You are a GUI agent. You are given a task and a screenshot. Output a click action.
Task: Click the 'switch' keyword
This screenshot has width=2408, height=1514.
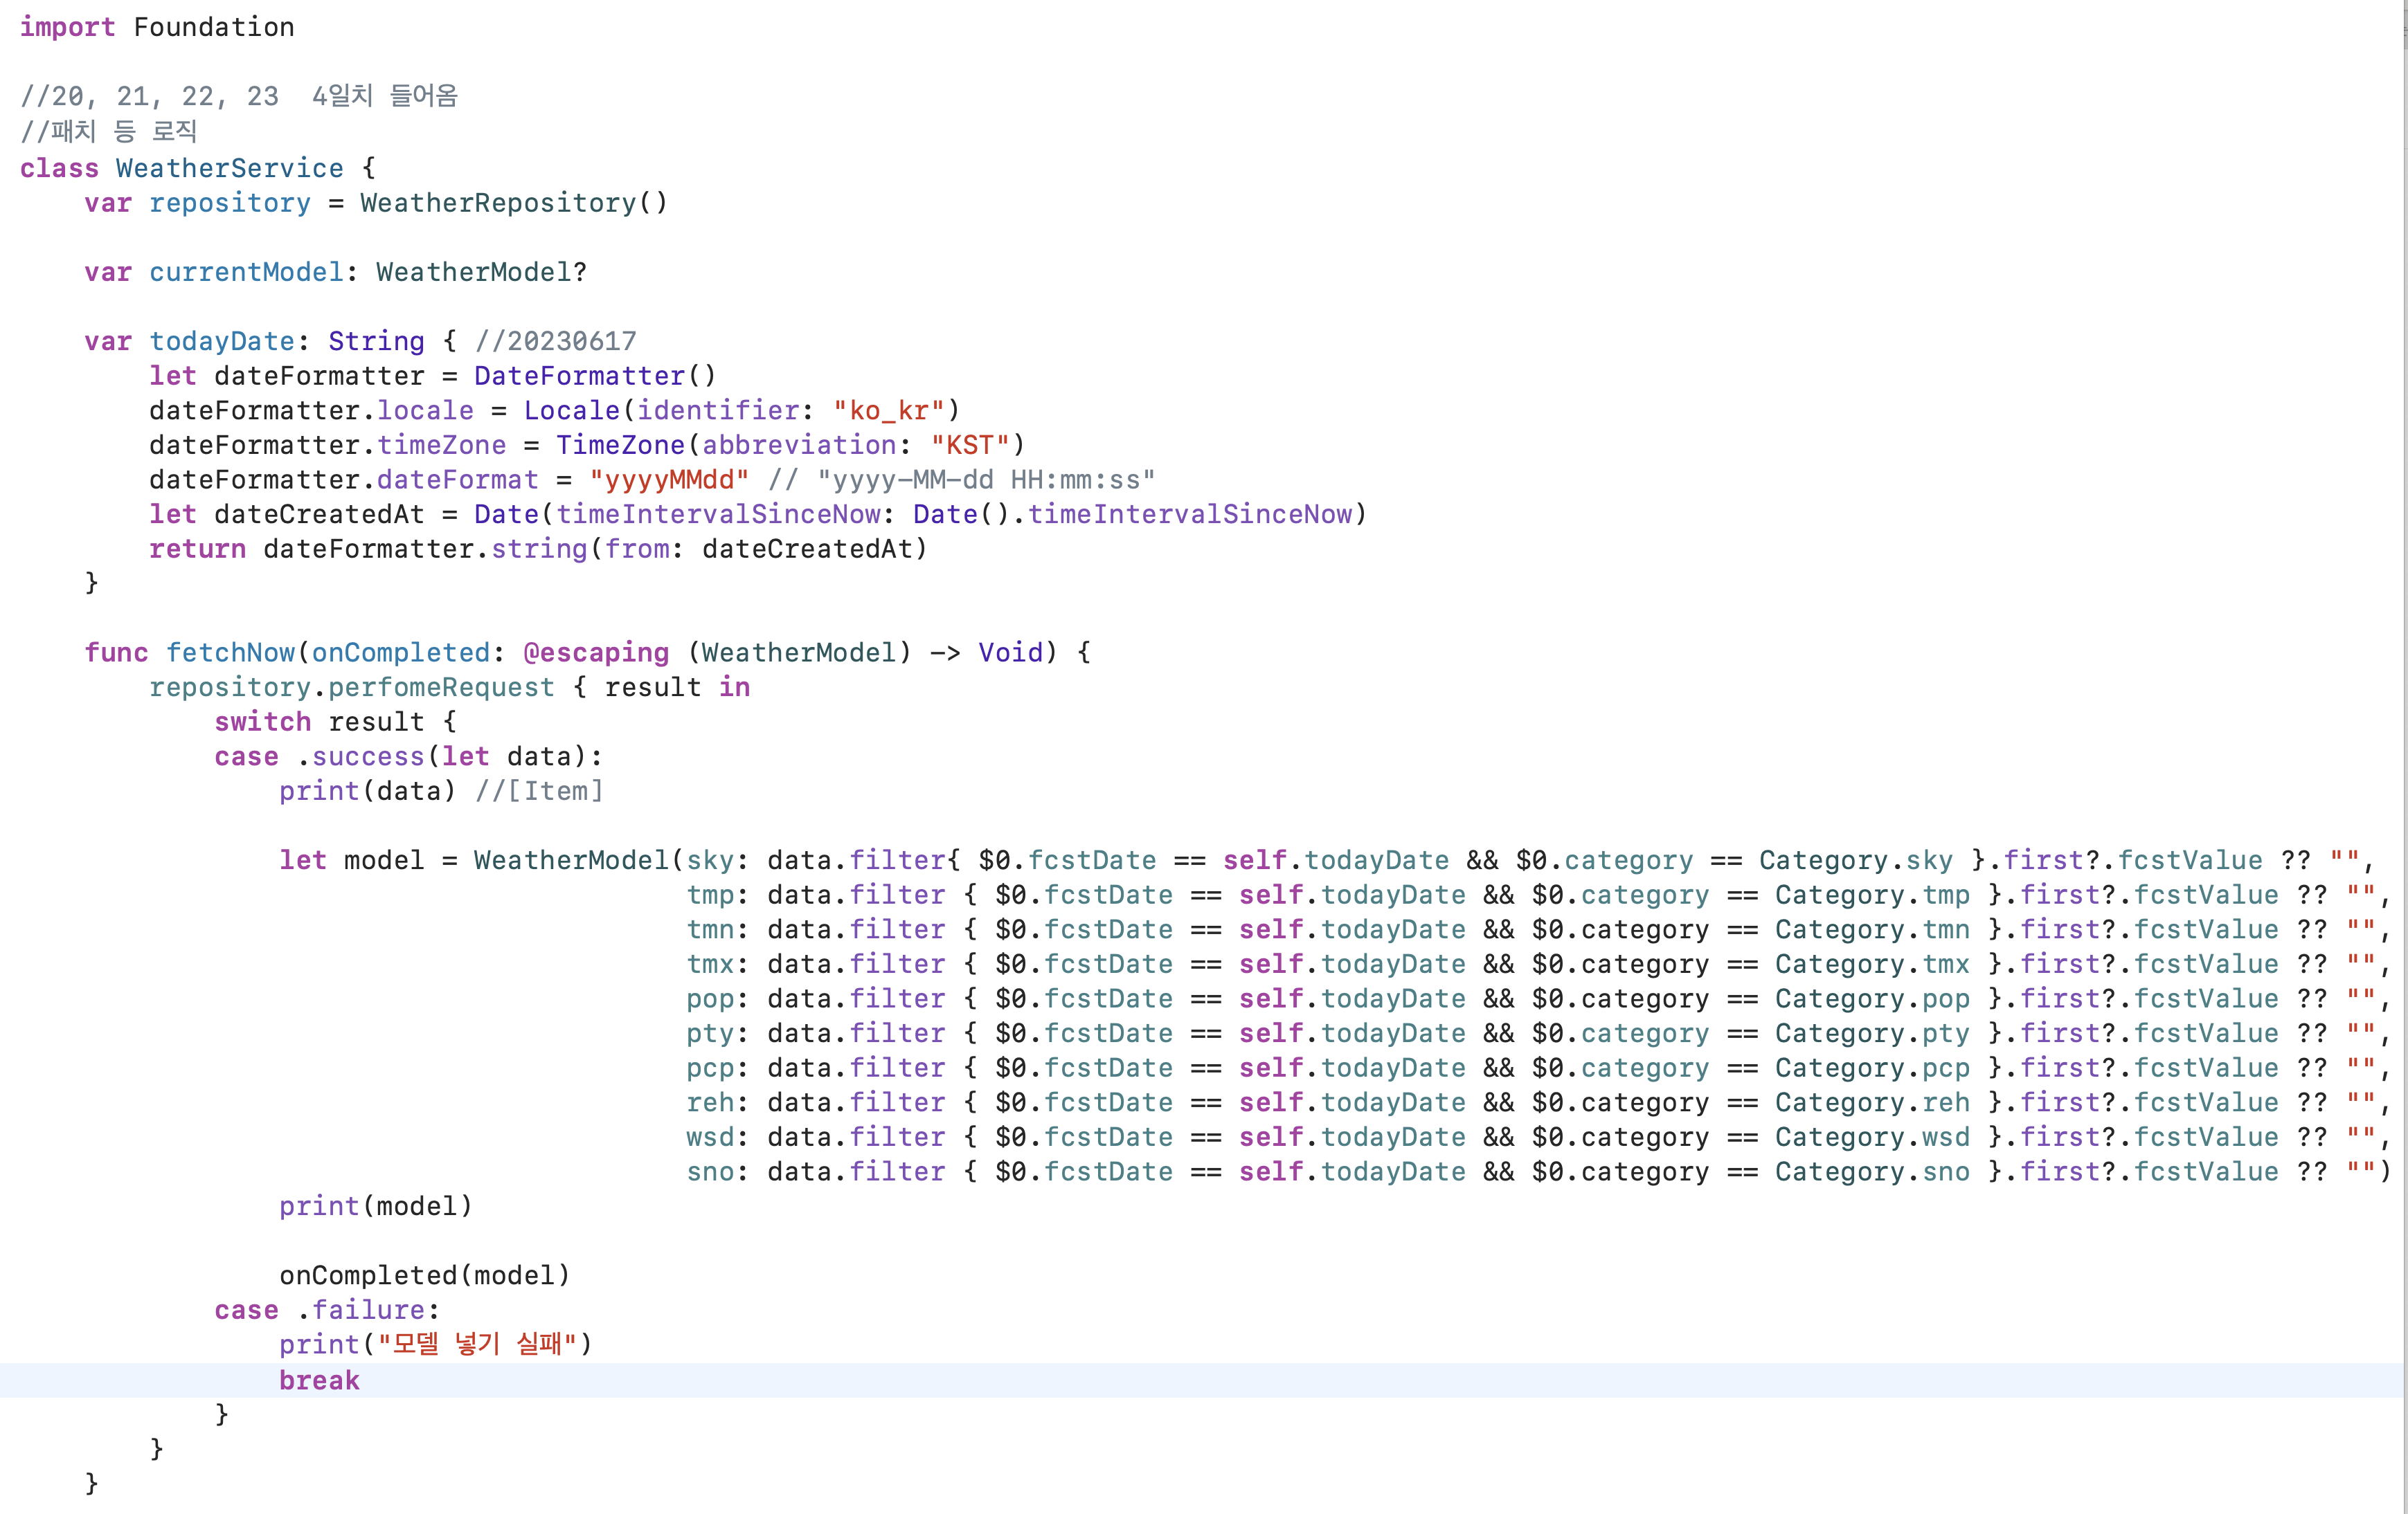pyautogui.click(x=263, y=722)
